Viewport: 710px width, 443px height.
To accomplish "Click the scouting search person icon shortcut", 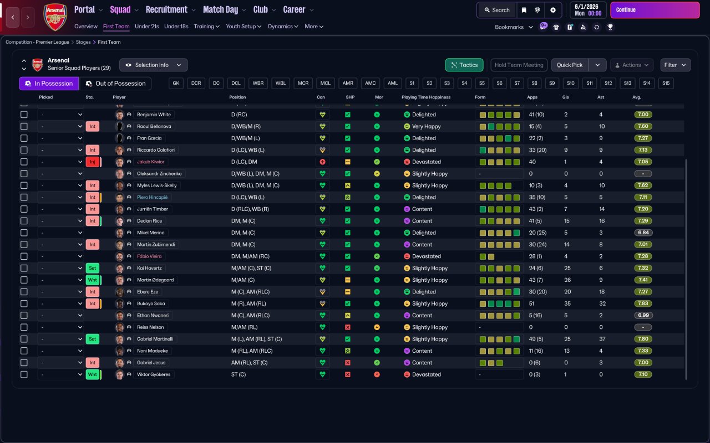I will [583, 27].
